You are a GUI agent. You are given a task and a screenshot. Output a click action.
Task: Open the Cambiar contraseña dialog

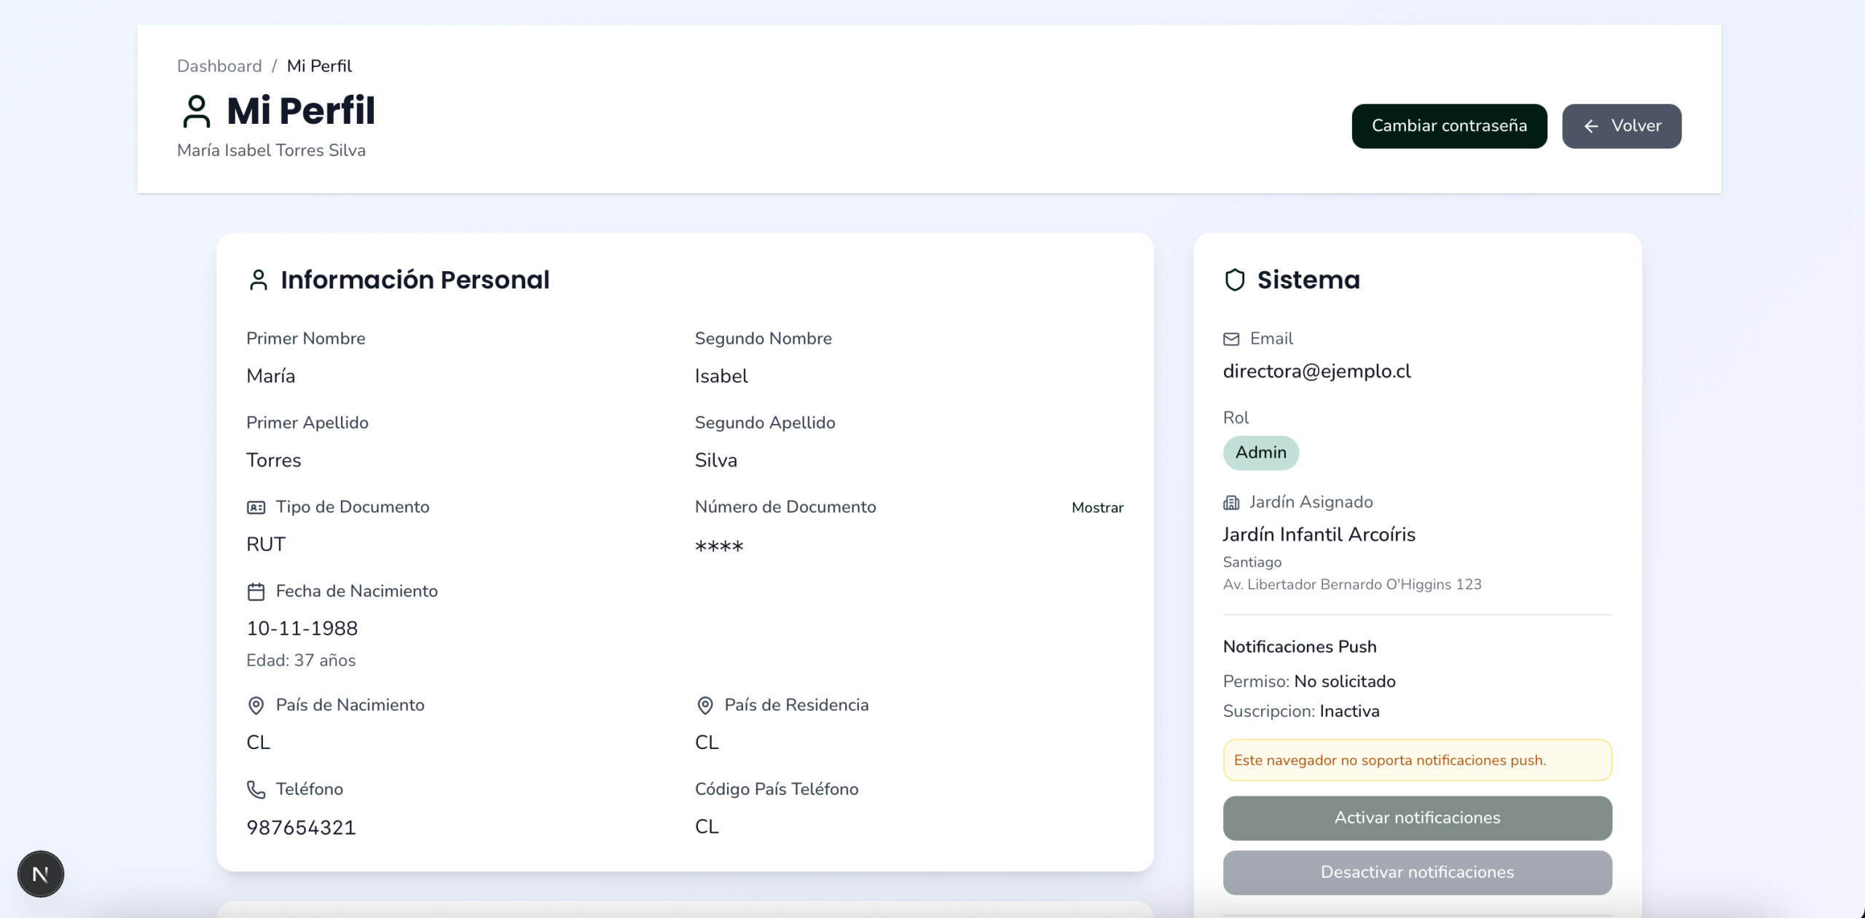click(1450, 126)
